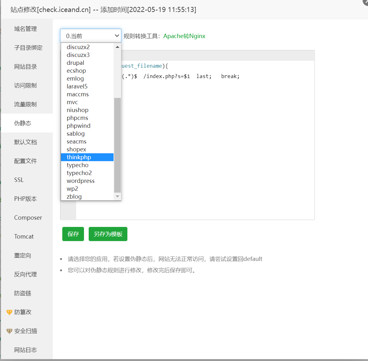Viewport: 368px width, 361px height.
Task: Open the 反向代理 settings tab
Action: [25, 274]
